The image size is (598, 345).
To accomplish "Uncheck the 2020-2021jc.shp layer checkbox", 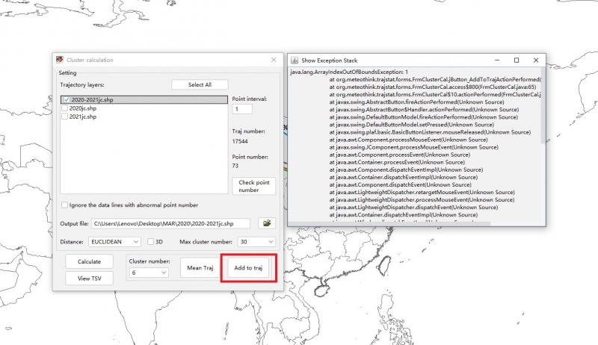I will coord(67,99).
